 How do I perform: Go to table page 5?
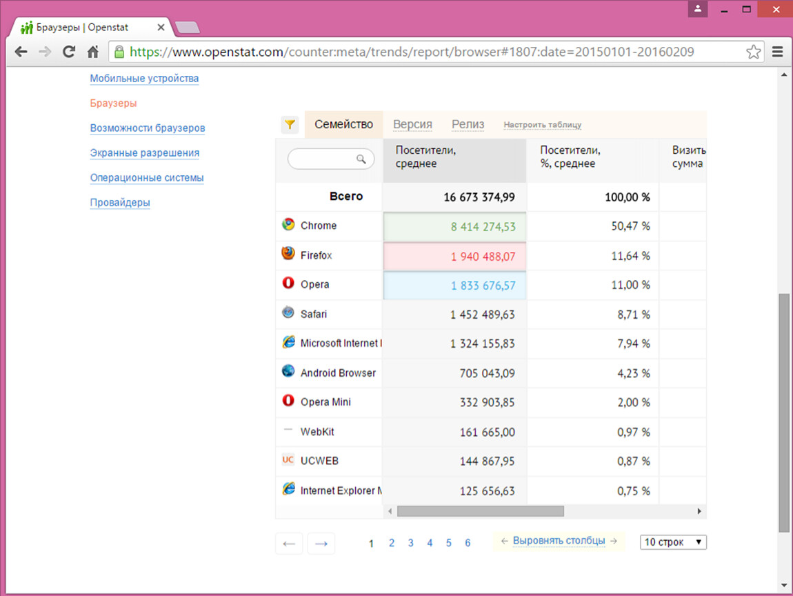(449, 543)
